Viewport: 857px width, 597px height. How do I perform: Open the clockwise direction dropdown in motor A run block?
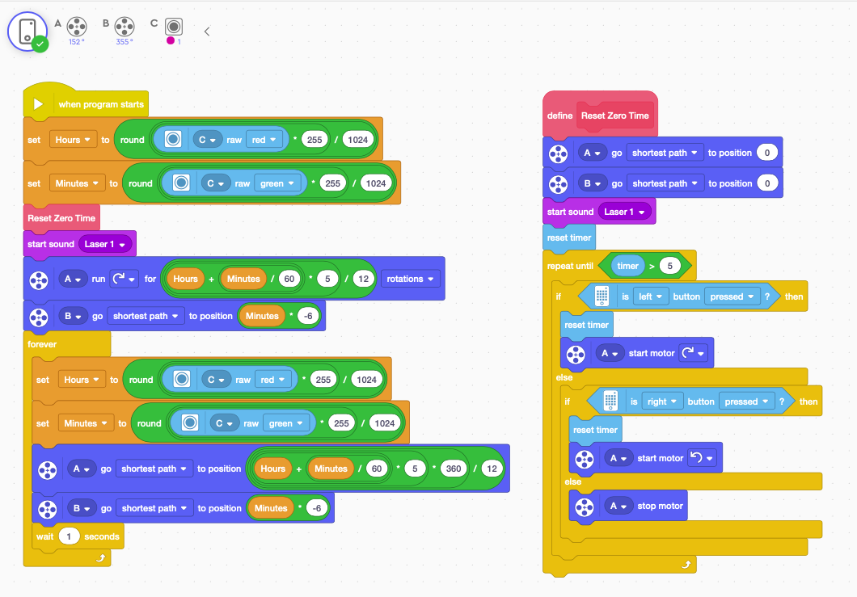pos(128,279)
